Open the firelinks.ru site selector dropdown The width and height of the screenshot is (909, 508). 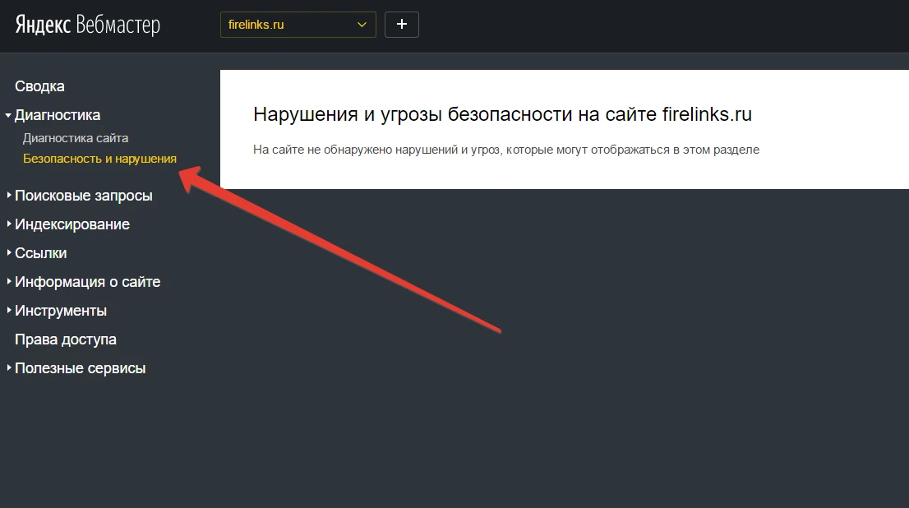[x=298, y=25]
